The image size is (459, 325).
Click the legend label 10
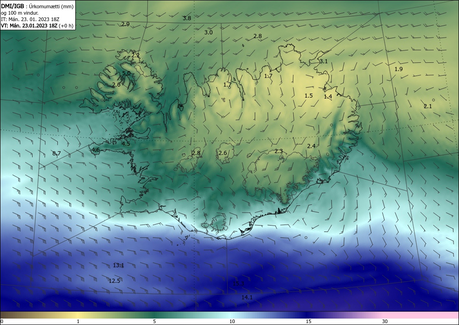[232, 322]
